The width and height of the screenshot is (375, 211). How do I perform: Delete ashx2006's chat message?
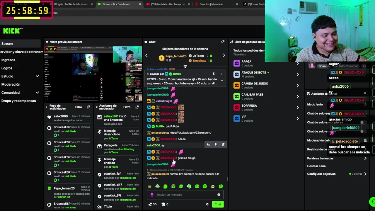(x=223, y=145)
